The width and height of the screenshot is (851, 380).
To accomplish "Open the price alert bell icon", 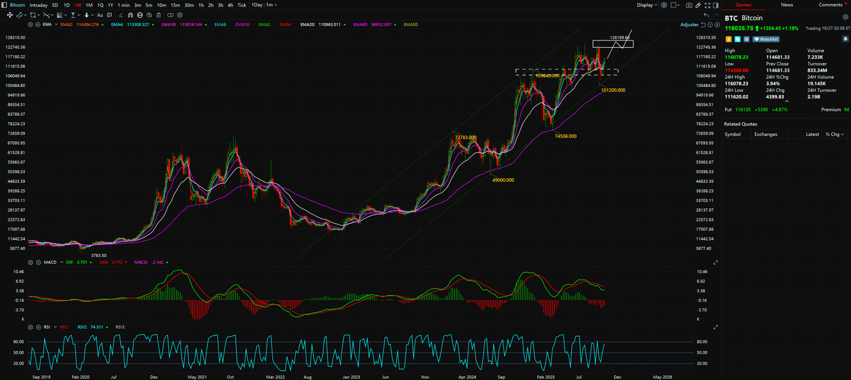I will (x=845, y=39).
